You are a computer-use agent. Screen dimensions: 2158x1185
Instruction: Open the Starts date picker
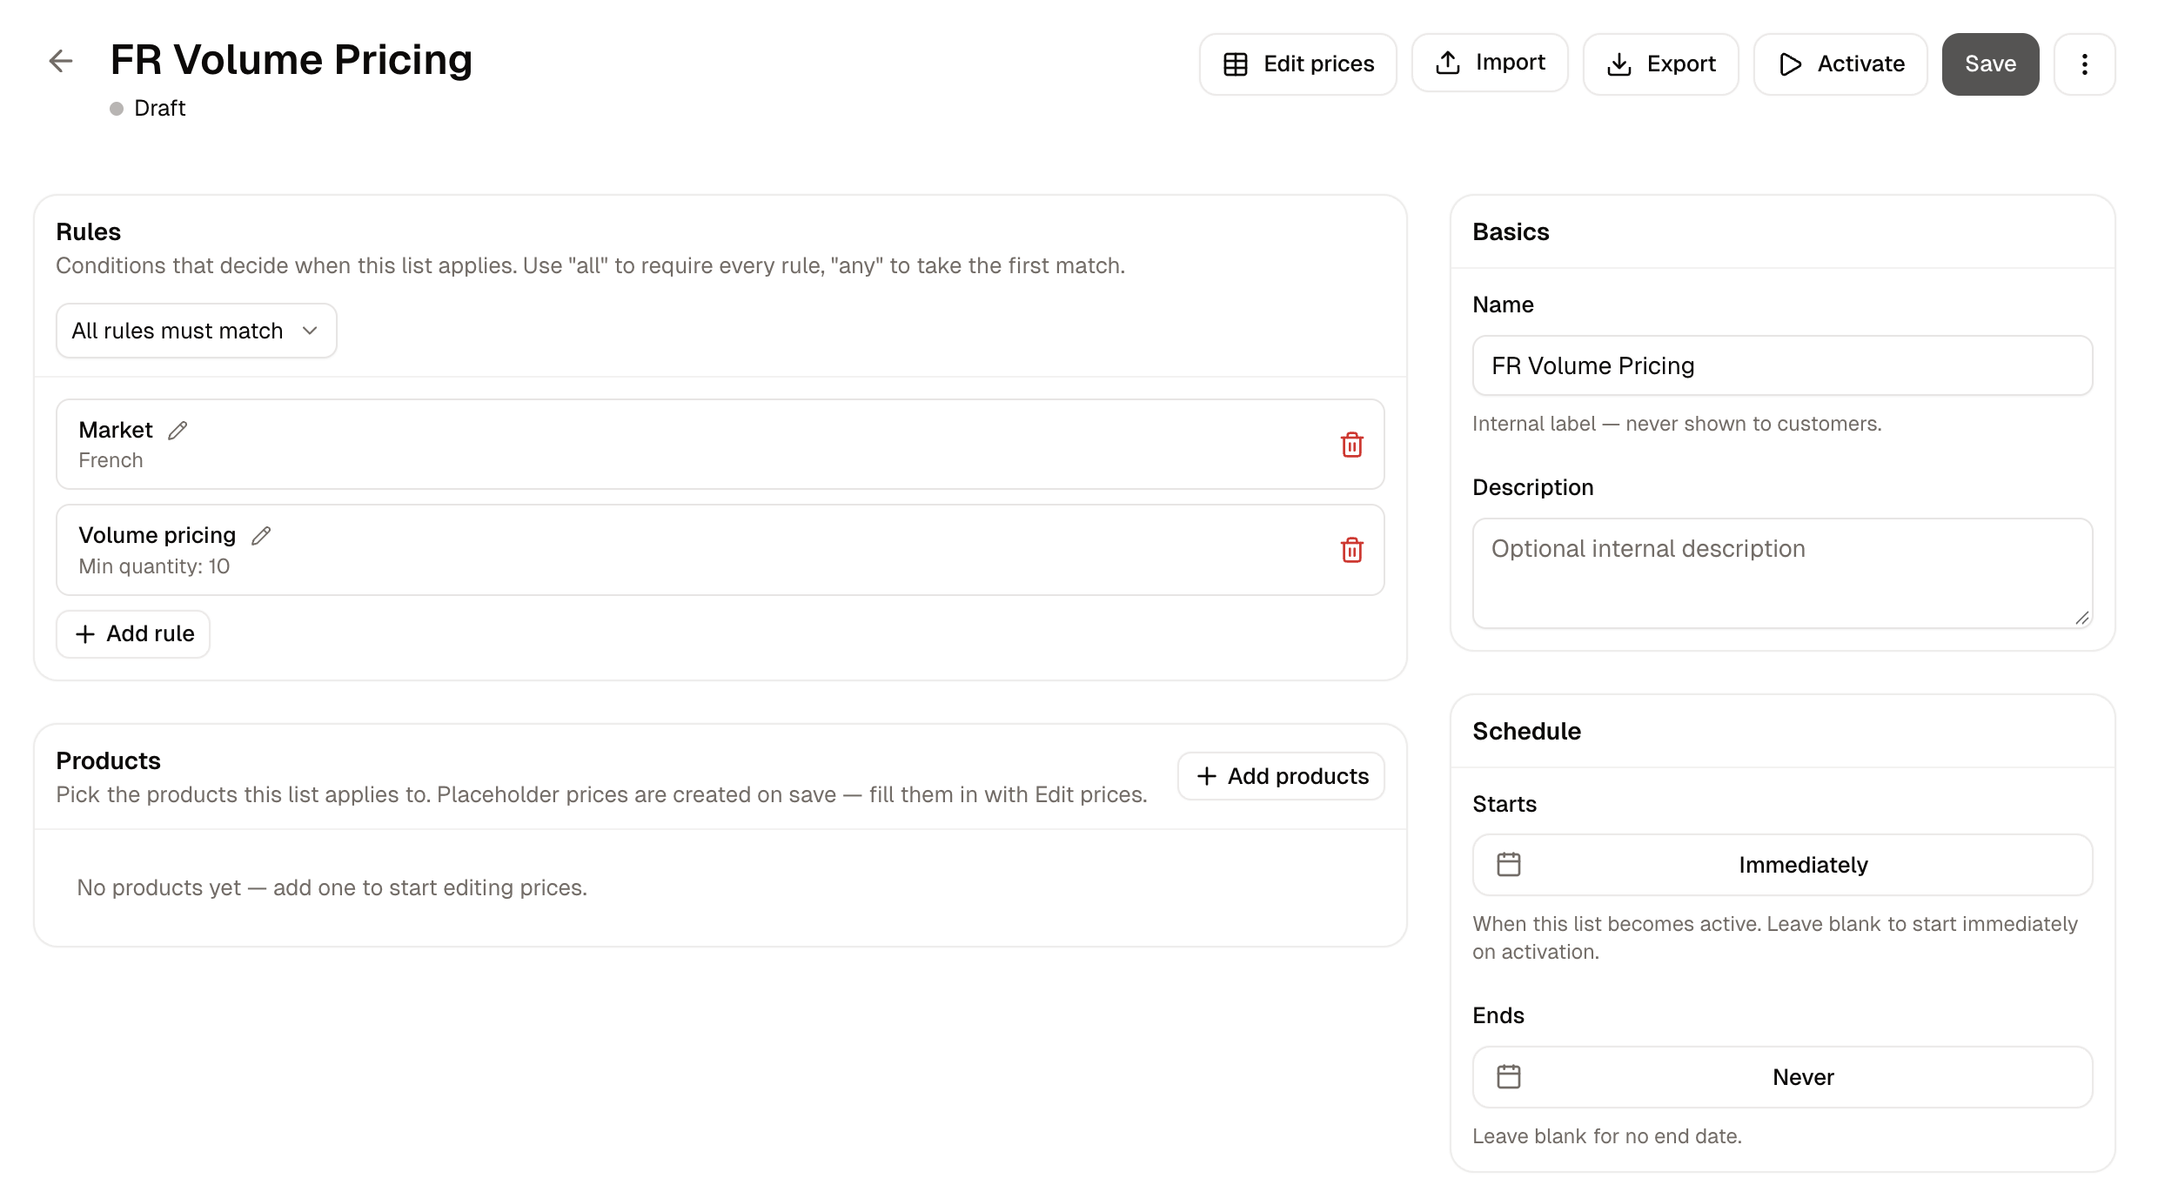coord(1782,865)
